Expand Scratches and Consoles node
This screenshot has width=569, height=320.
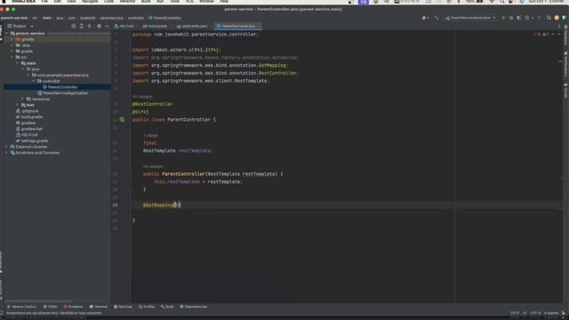pos(7,153)
